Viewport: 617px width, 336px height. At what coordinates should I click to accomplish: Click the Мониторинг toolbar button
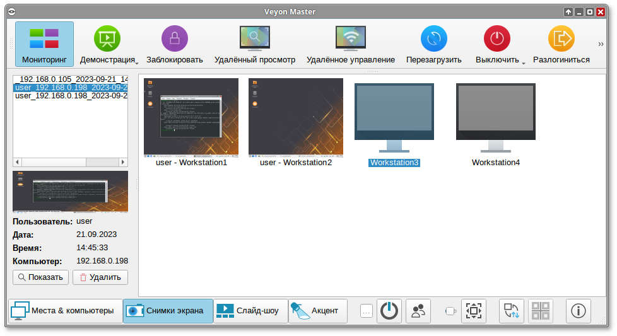point(44,45)
